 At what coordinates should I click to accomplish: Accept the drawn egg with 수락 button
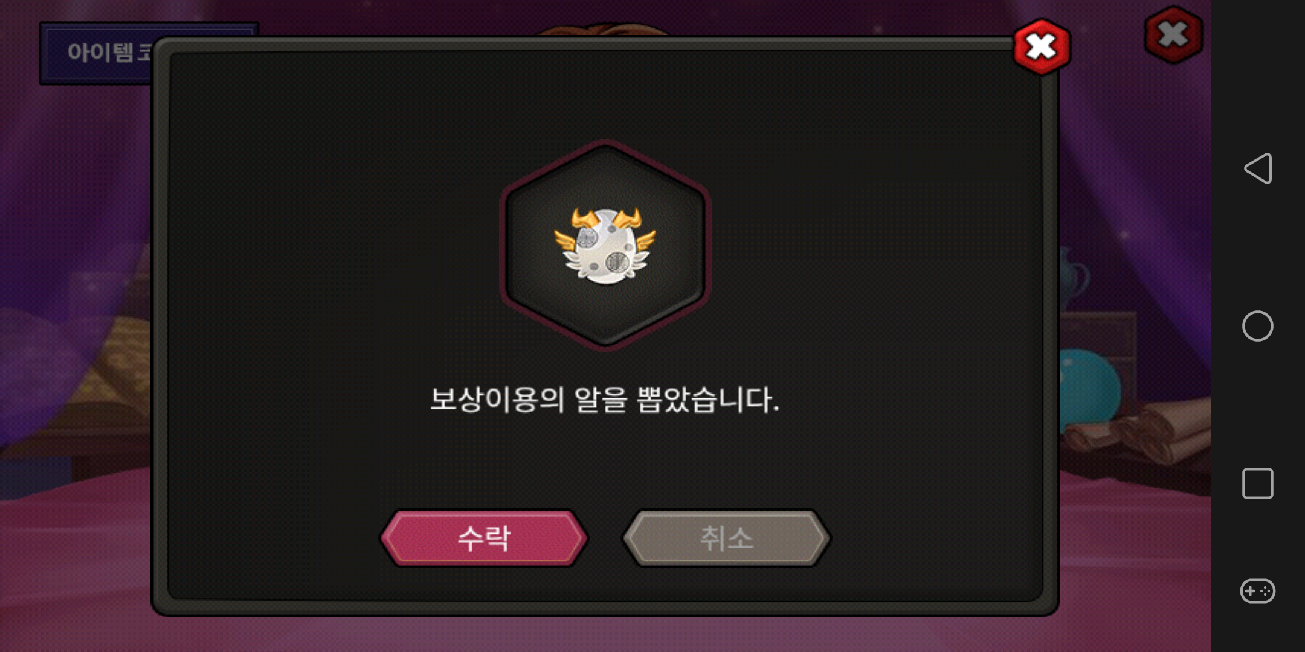click(x=484, y=538)
